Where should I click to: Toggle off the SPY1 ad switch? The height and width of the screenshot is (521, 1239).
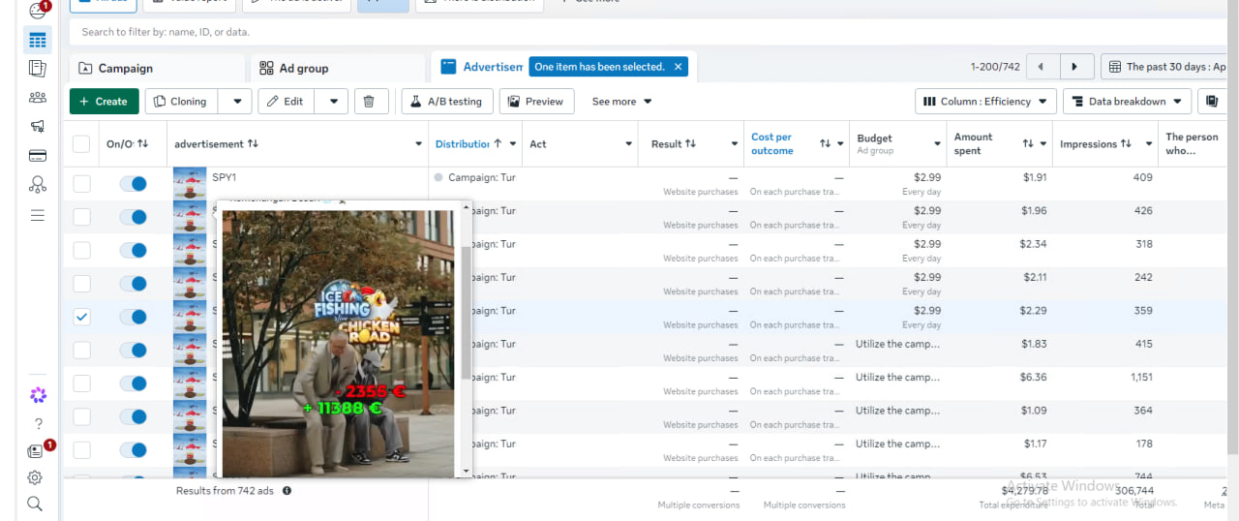coord(133,184)
